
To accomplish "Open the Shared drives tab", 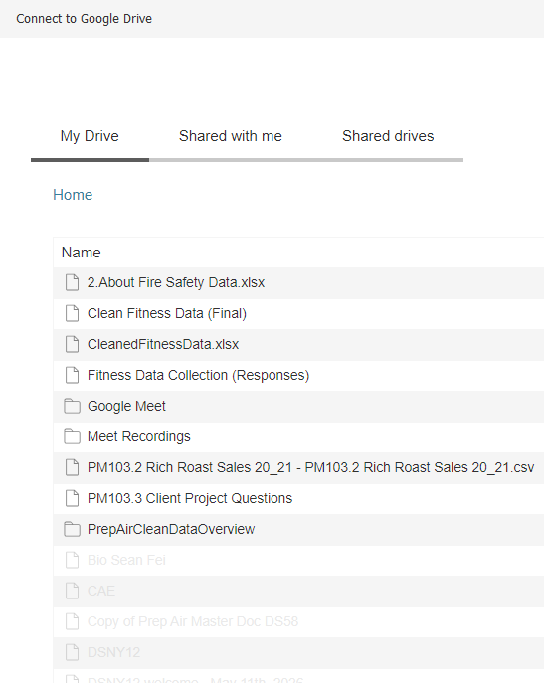I will click(x=388, y=136).
